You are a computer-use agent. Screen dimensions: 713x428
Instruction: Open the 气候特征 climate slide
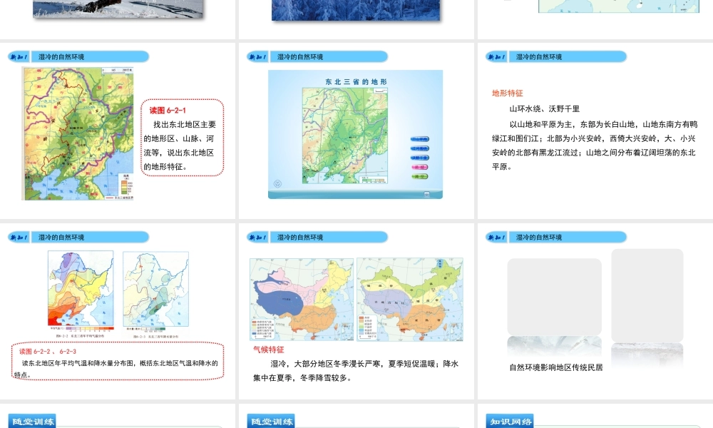(x=356, y=312)
